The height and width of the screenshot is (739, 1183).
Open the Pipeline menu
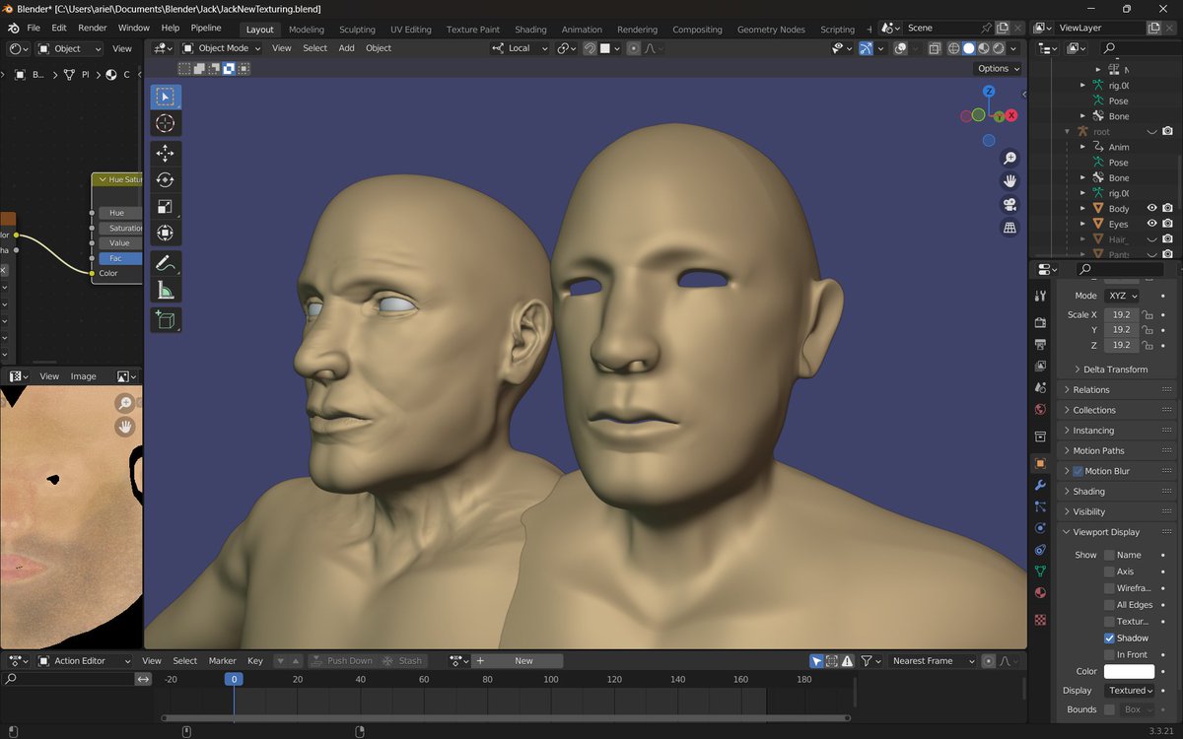tap(206, 28)
